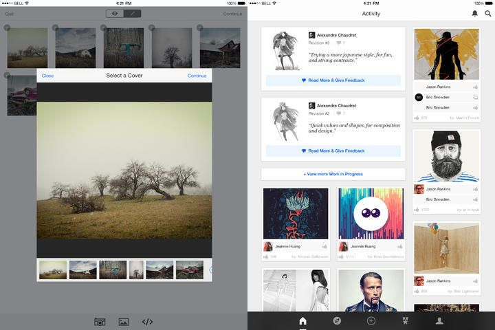
Task: Tap the comment bubble beside Revision #2
Action: pyautogui.click(x=339, y=113)
